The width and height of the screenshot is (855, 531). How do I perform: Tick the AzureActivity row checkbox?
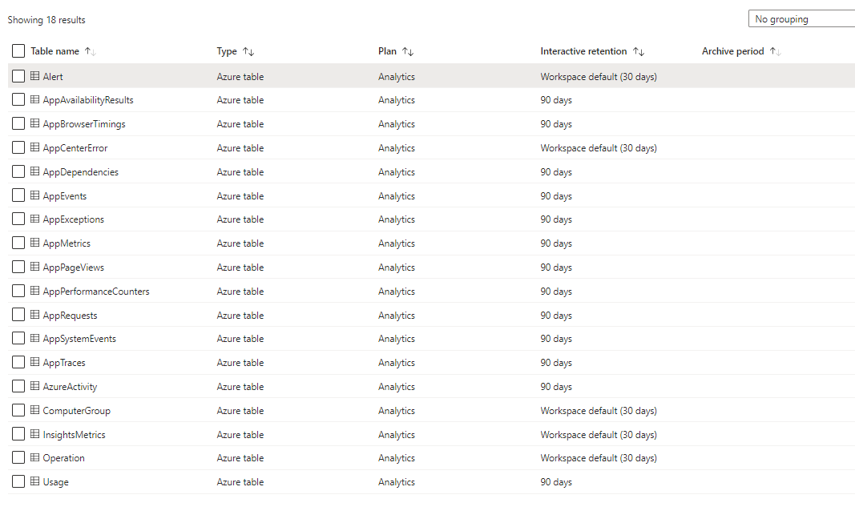pos(18,387)
